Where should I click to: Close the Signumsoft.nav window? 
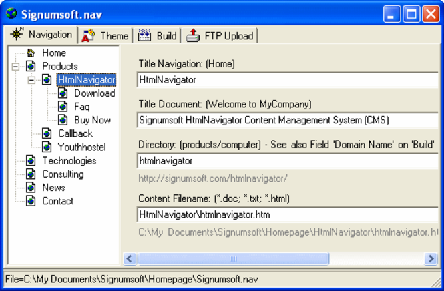point(431,13)
